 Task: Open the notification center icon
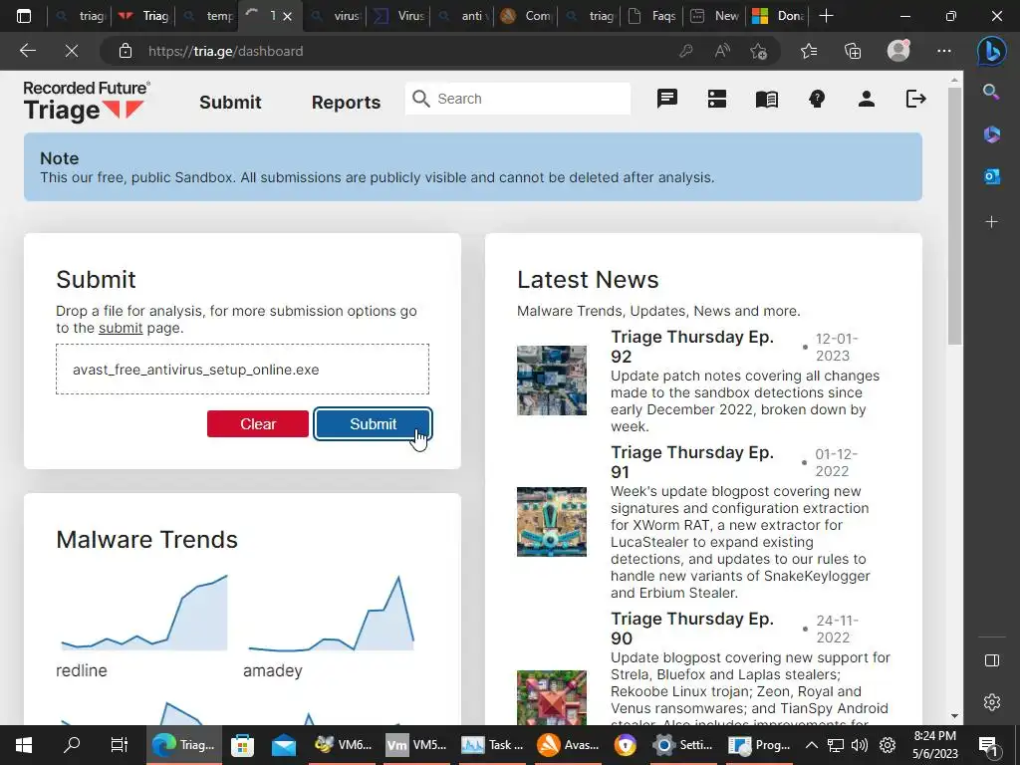click(x=988, y=745)
